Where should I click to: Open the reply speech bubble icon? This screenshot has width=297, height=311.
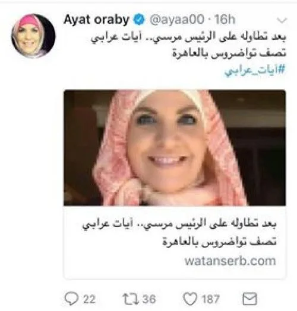[x=72, y=299]
